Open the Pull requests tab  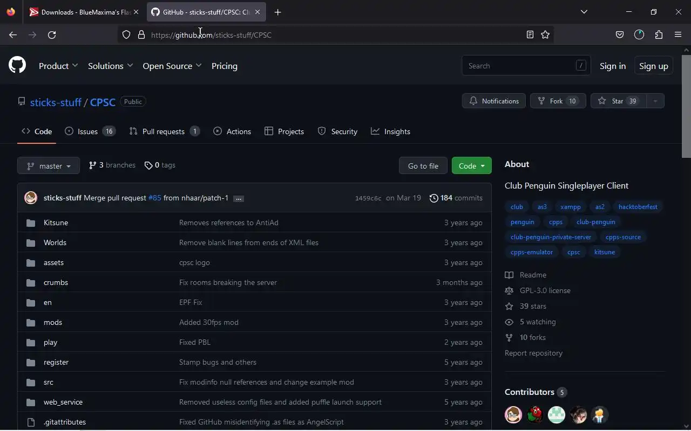(165, 131)
